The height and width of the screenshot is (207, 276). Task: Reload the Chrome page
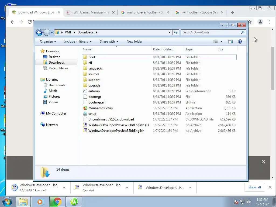pos(30,22)
